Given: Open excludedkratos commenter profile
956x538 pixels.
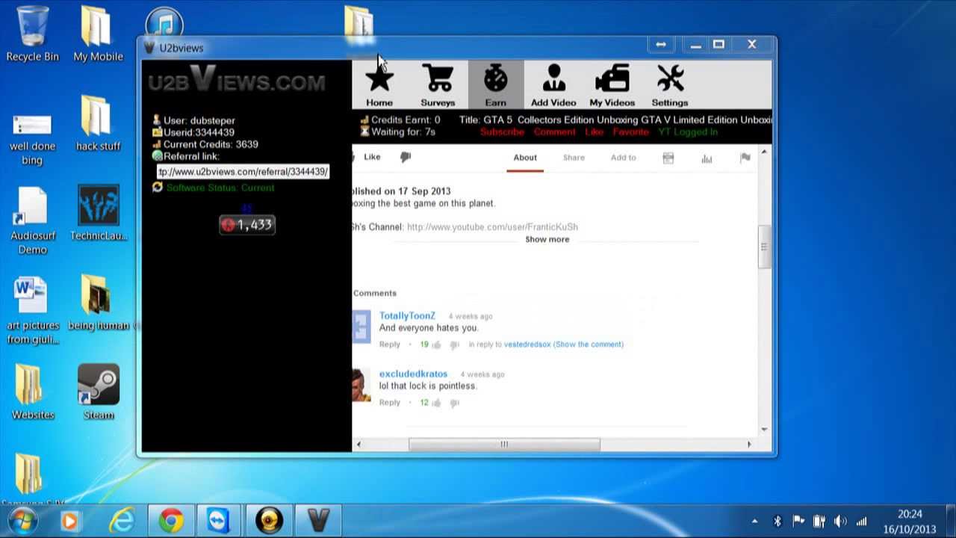Looking at the screenshot, I should [413, 374].
